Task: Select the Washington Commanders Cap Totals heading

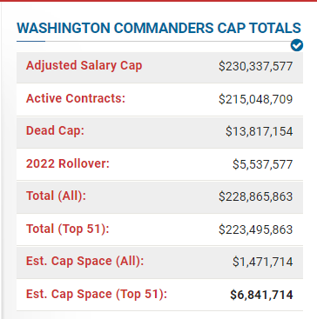Action: 158,28
